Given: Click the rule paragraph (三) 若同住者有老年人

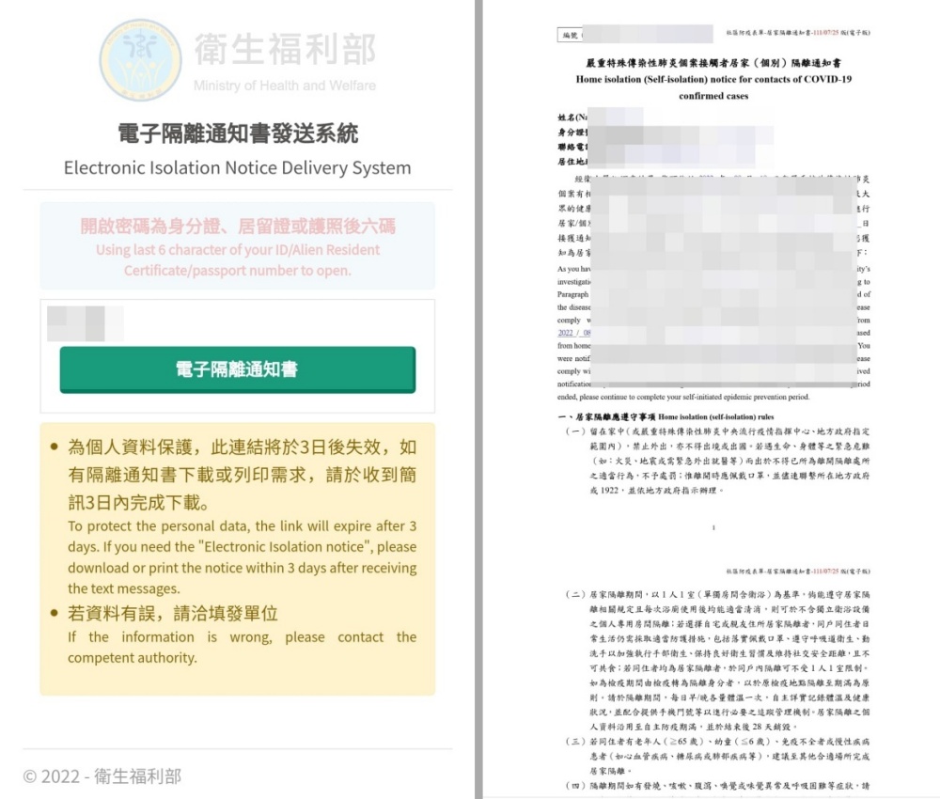Looking at the screenshot, I should pyautogui.click(x=717, y=756).
